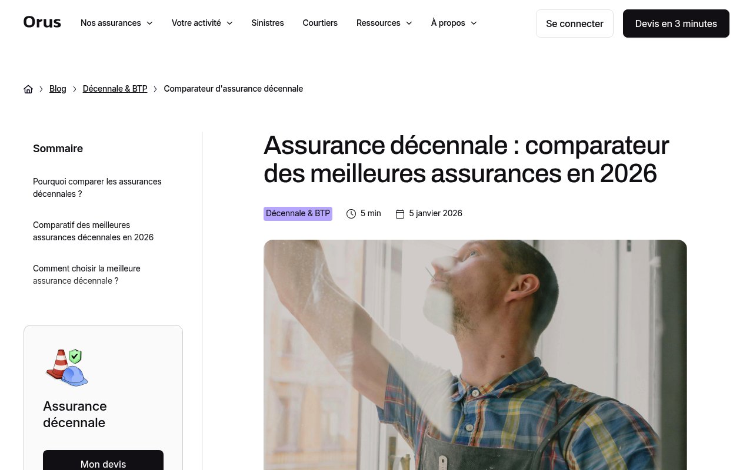This screenshot has width=753, height=470.
Task: Open the À propos menu
Action: [454, 23]
